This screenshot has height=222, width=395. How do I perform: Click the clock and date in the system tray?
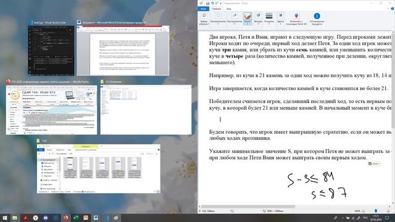(375, 218)
